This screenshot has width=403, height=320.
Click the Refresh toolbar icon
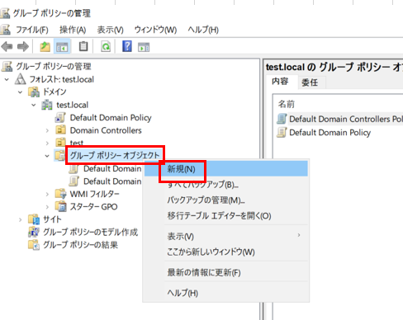106,47
